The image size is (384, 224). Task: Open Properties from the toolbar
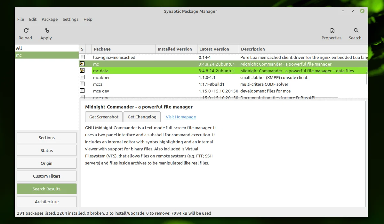[x=332, y=34]
